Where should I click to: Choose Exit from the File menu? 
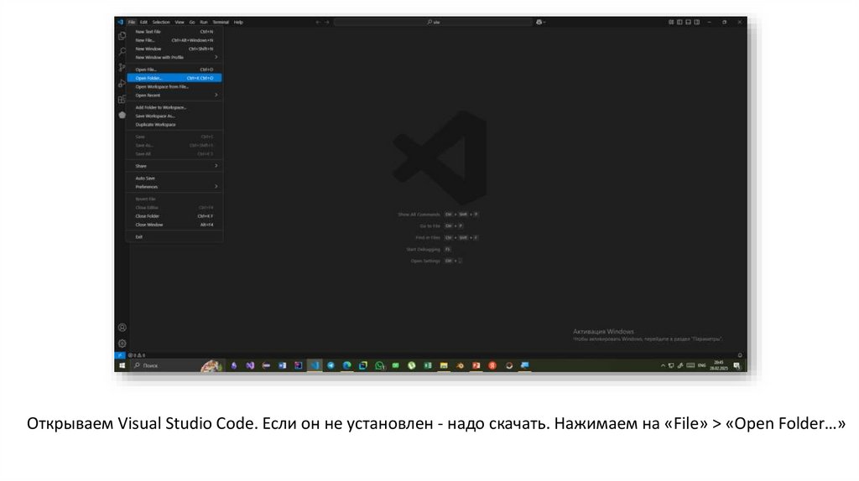(x=174, y=237)
